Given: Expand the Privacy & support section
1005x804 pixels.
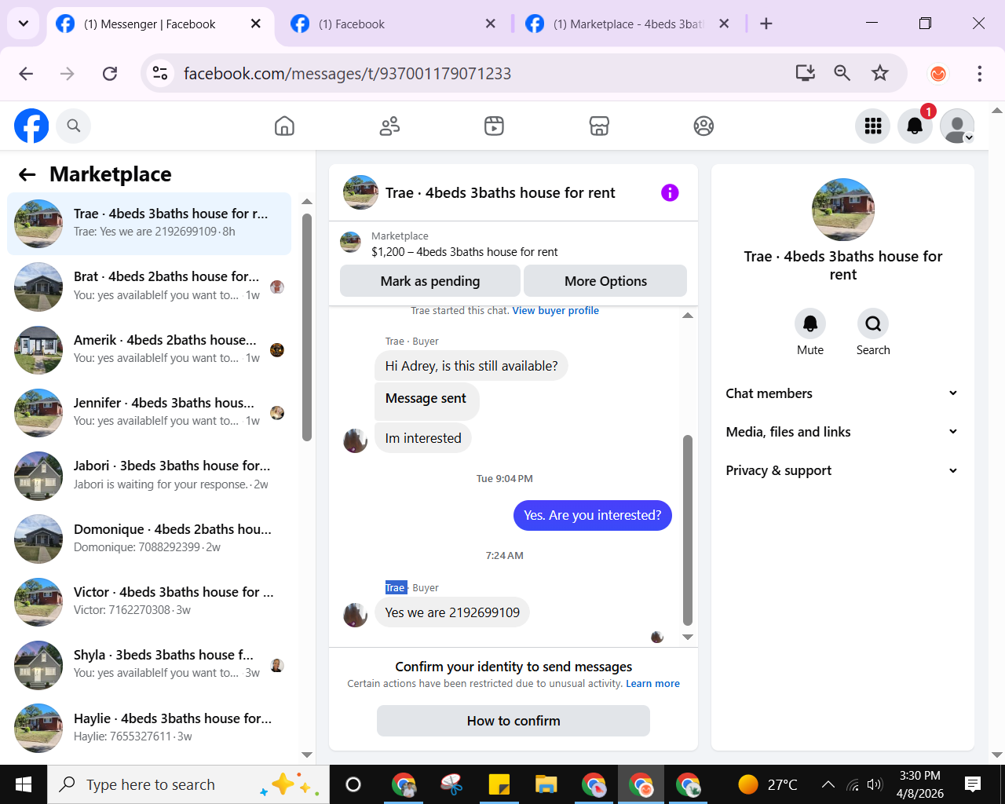Looking at the screenshot, I should 842,470.
